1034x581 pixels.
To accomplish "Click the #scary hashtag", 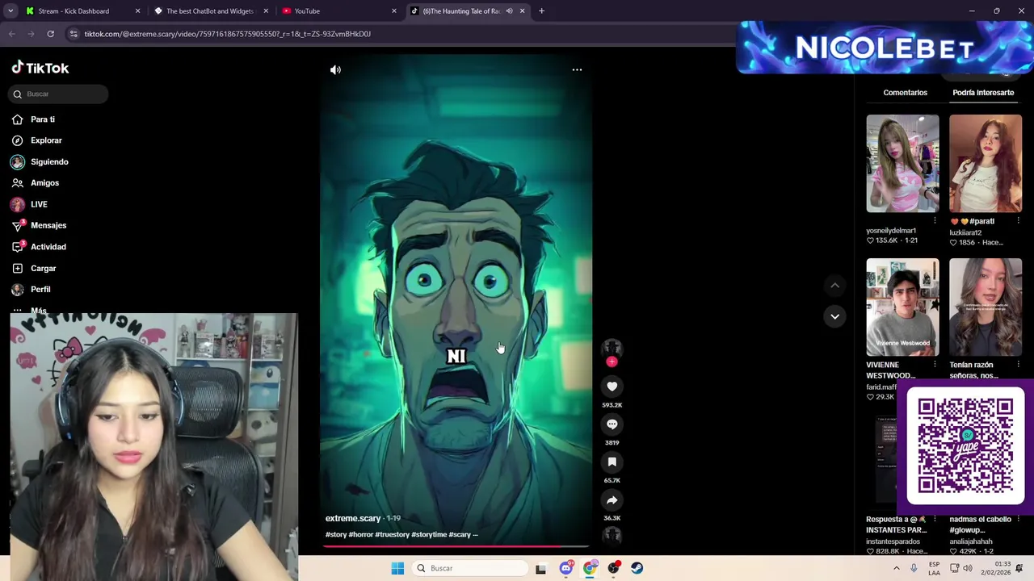I will [x=460, y=534].
